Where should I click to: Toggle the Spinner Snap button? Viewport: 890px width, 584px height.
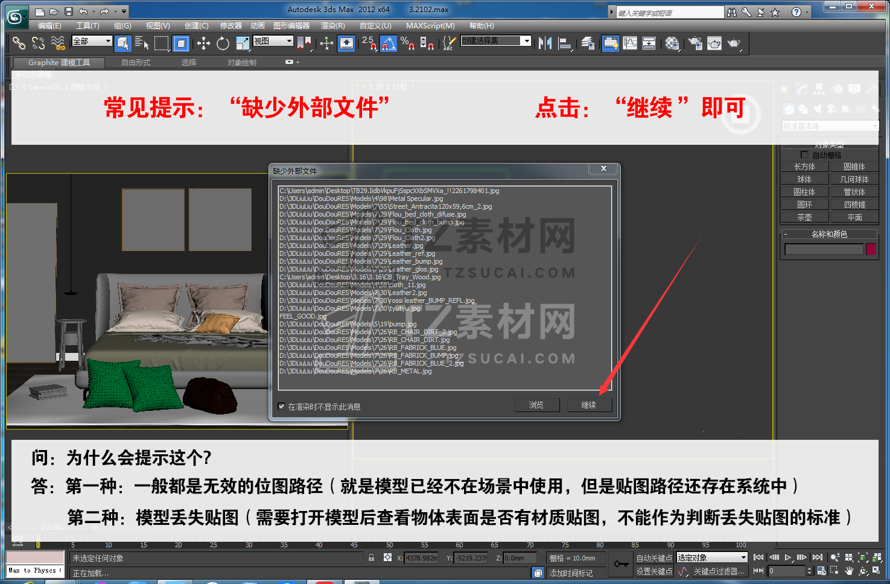[427, 43]
